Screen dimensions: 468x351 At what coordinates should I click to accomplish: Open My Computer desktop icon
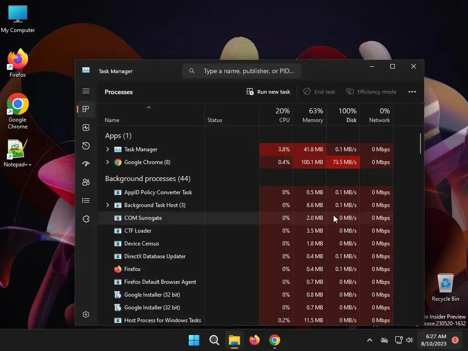pos(18,19)
